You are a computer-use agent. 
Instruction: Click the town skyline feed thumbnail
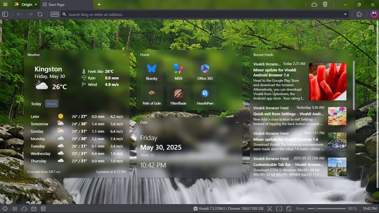click(337, 167)
